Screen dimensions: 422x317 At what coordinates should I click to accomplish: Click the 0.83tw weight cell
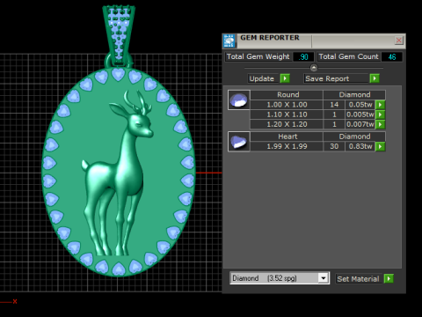pyautogui.click(x=360, y=146)
